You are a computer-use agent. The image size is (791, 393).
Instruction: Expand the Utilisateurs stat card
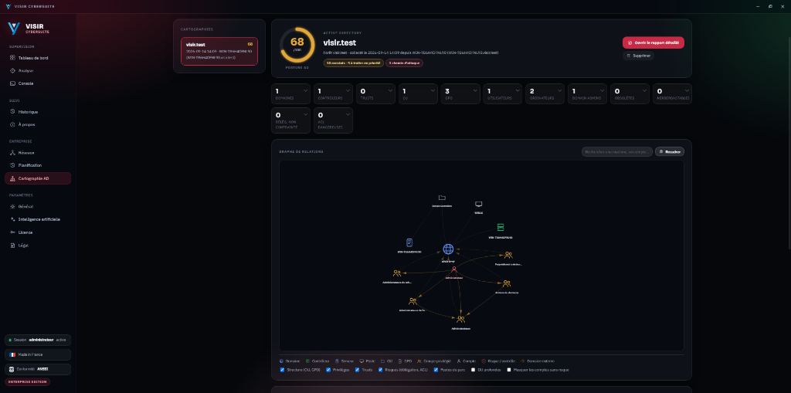point(502,94)
